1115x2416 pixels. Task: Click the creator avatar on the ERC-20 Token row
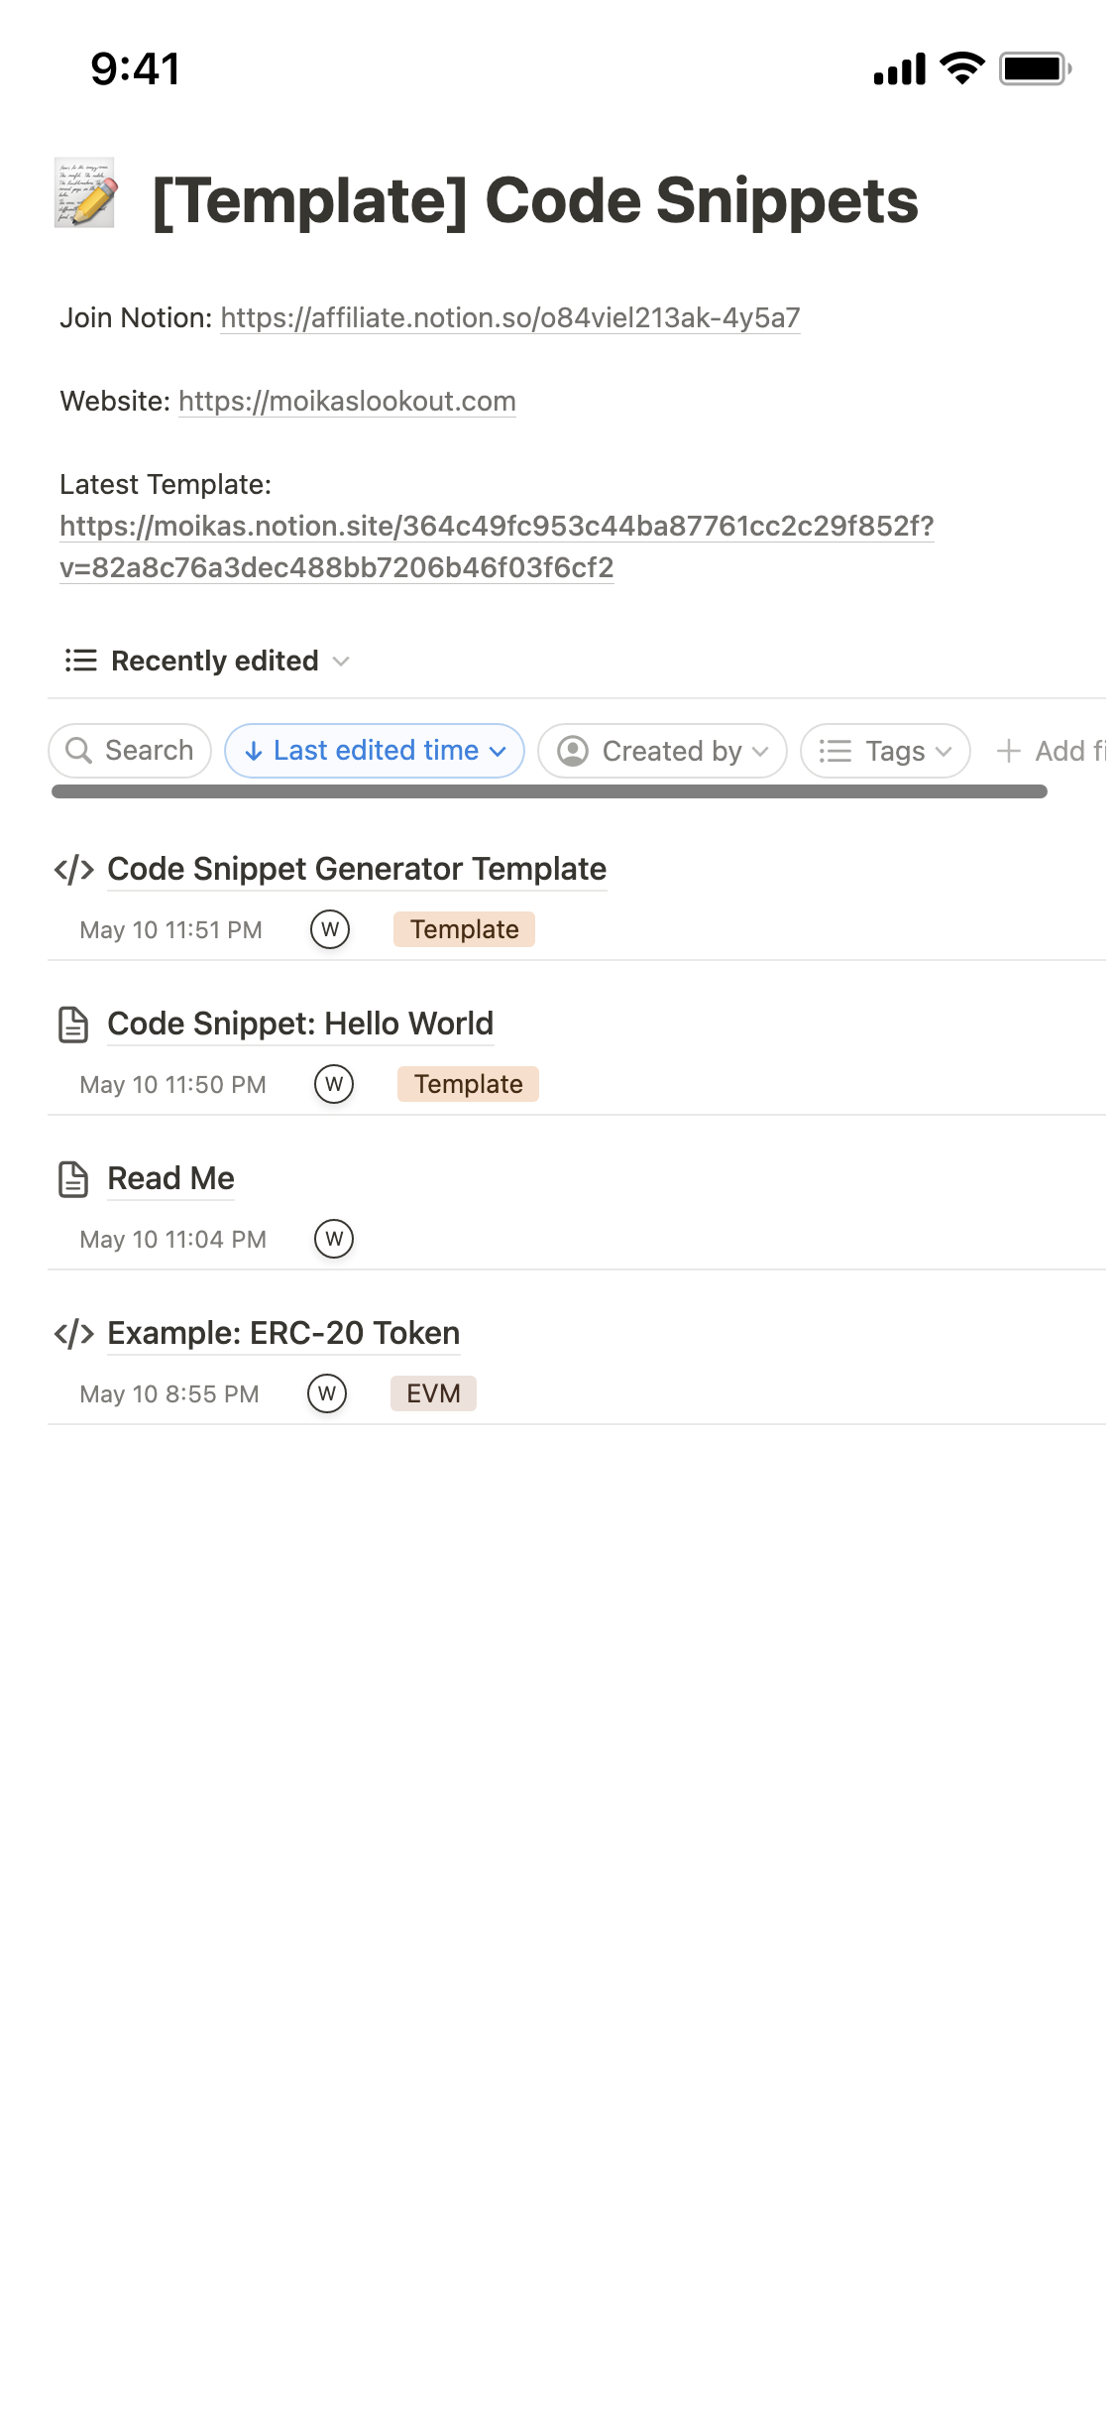[x=327, y=1393]
